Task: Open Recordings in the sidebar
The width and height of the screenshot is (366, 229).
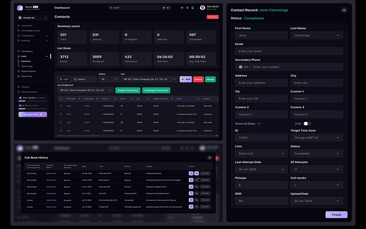Action: (x=27, y=66)
